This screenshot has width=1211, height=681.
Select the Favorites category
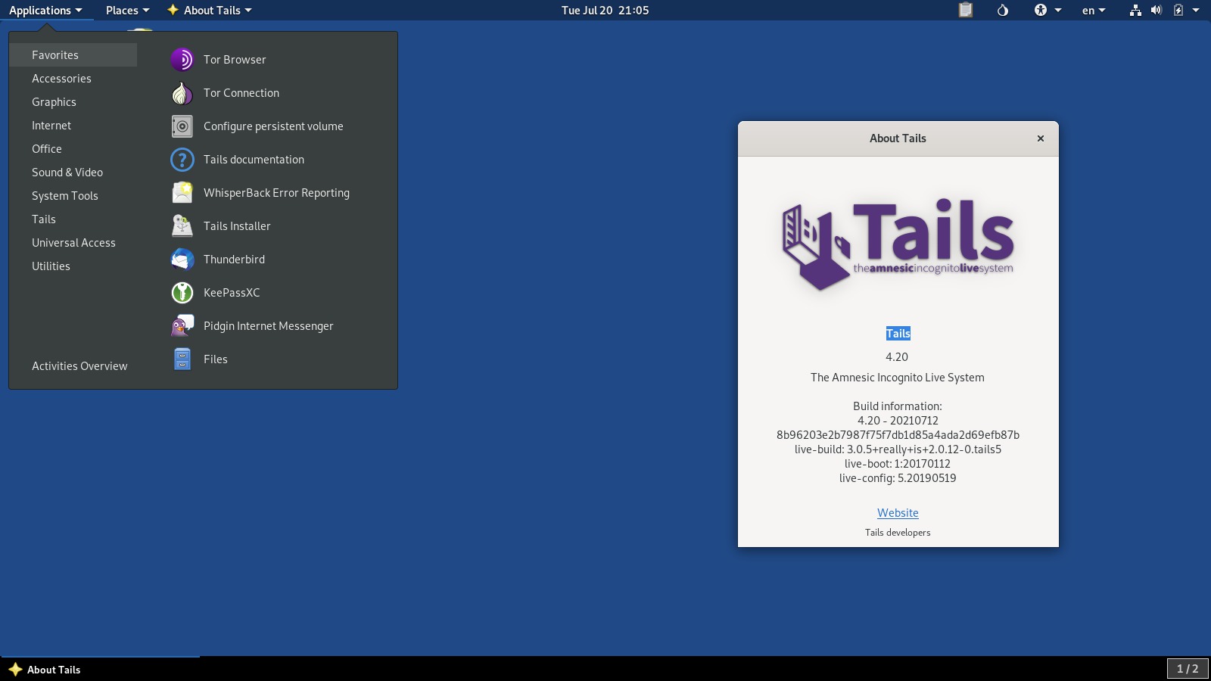click(73, 54)
